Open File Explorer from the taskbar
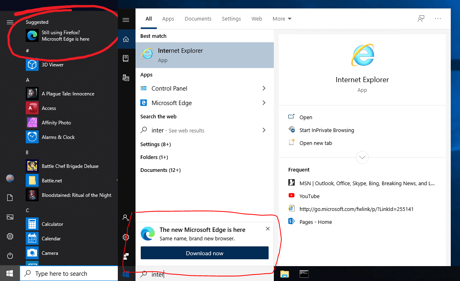The image size is (460, 281). pos(284,274)
